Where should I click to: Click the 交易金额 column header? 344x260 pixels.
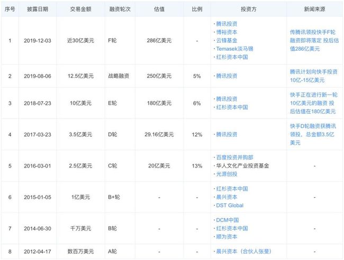[80, 9]
